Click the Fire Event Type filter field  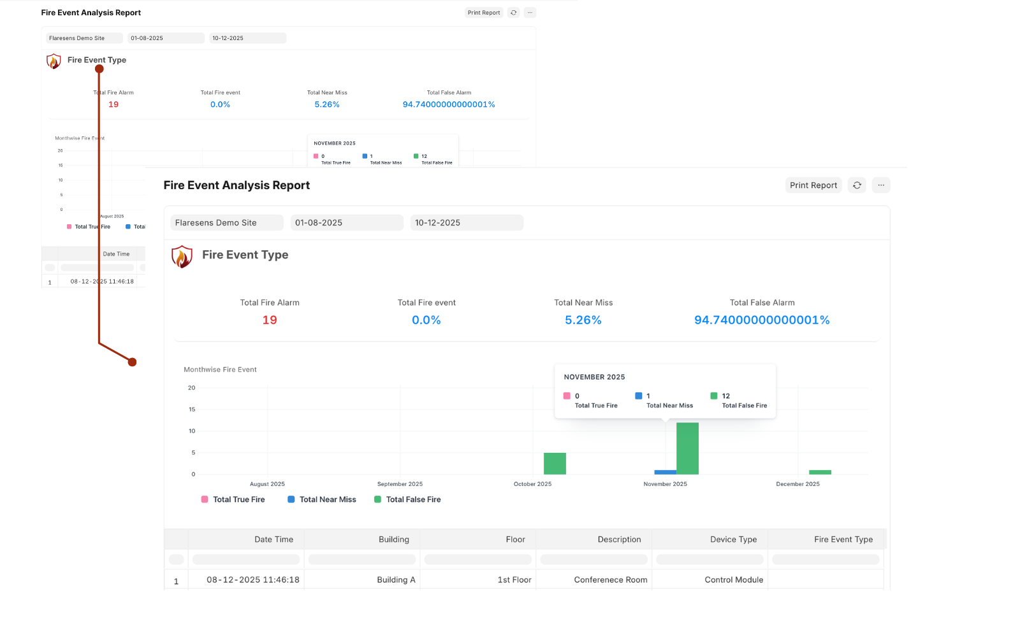826,559
